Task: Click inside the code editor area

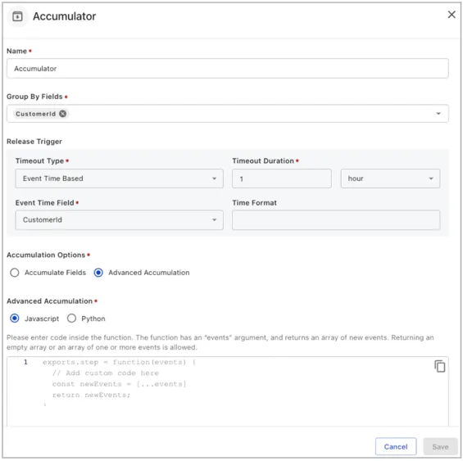Action: 227,391
